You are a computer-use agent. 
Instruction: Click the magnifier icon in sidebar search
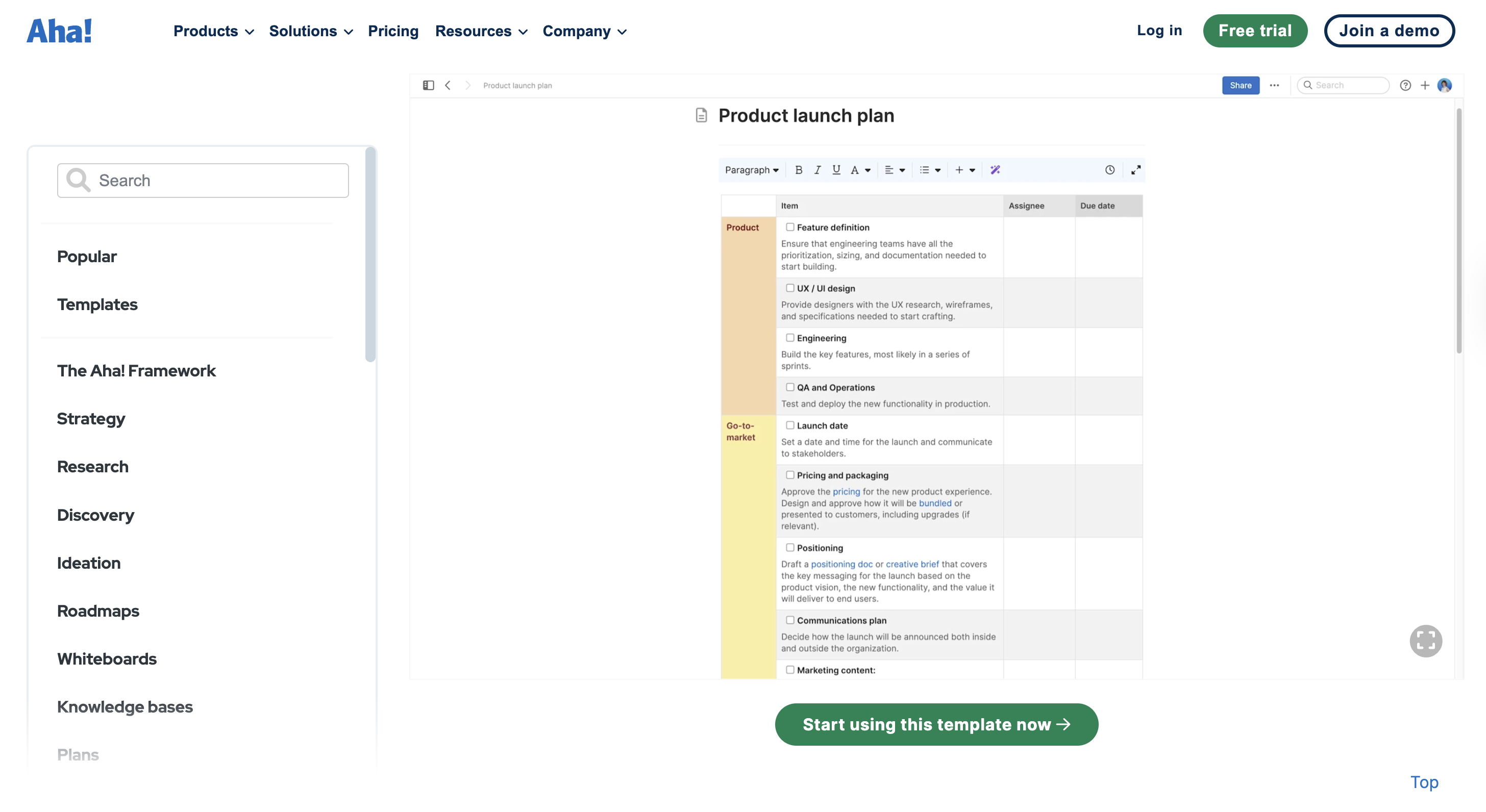[x=78, y=180]
